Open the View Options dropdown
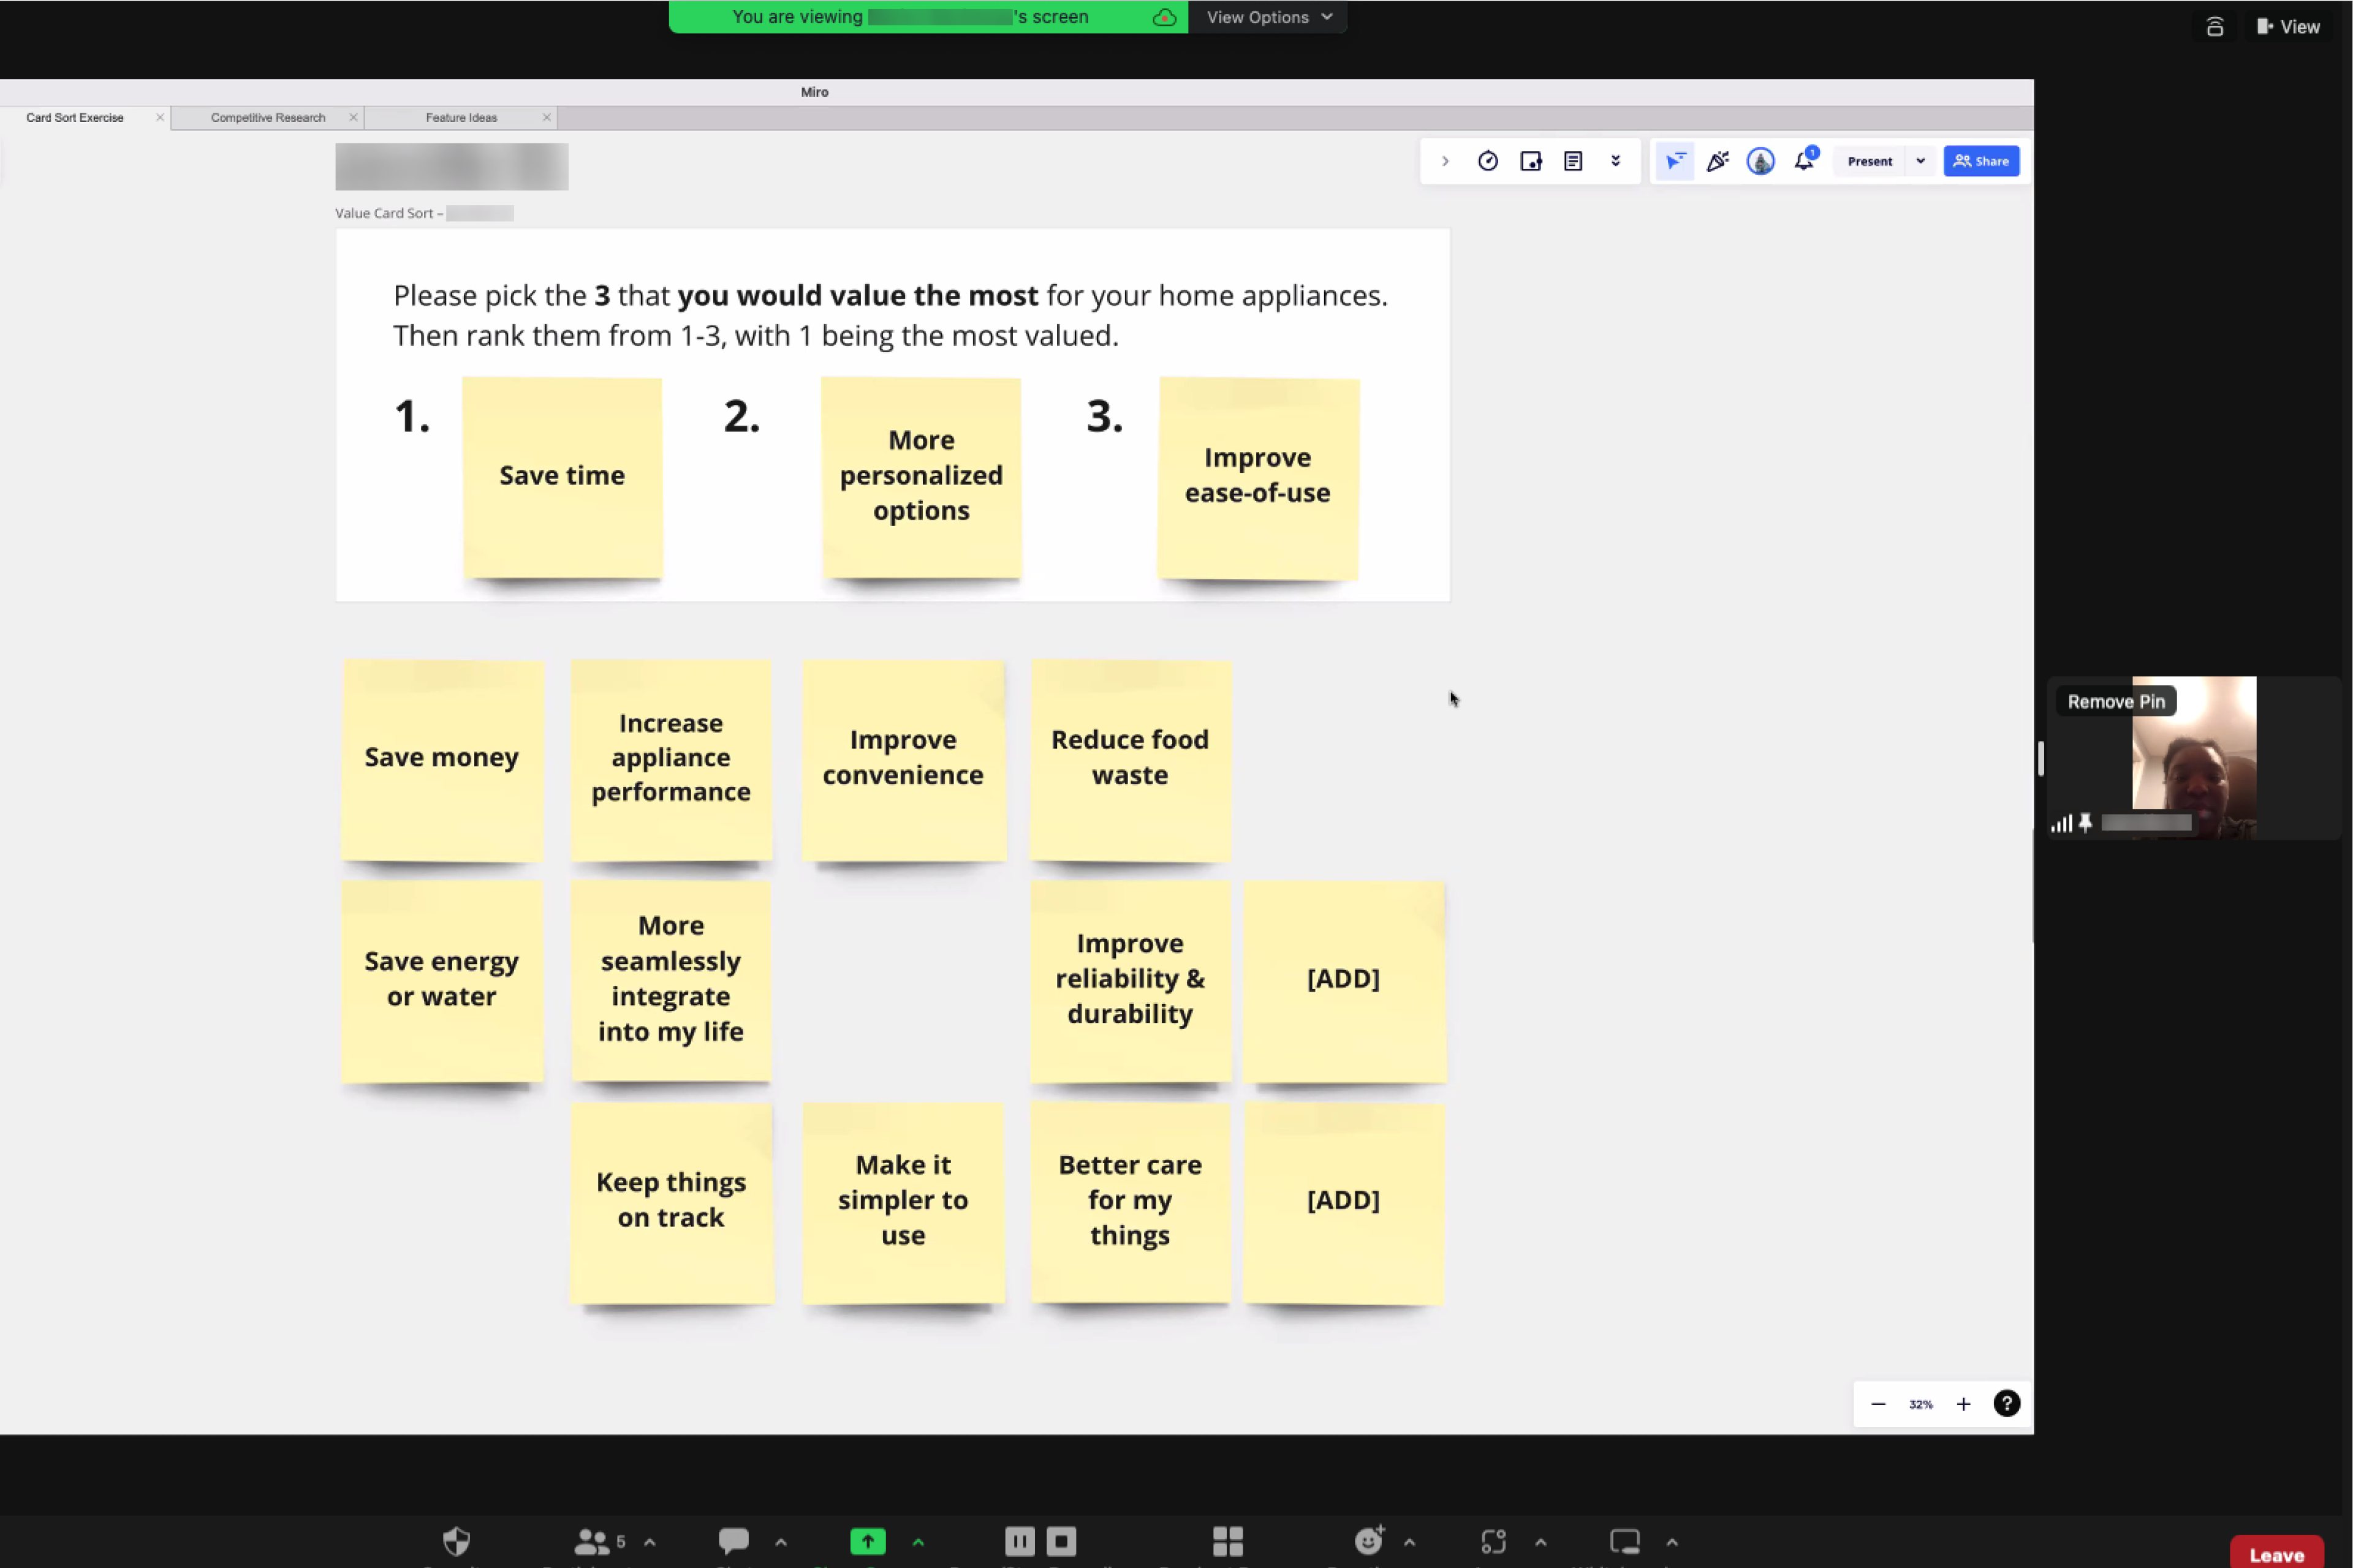2353x1568 pixels. point(1268,17)
